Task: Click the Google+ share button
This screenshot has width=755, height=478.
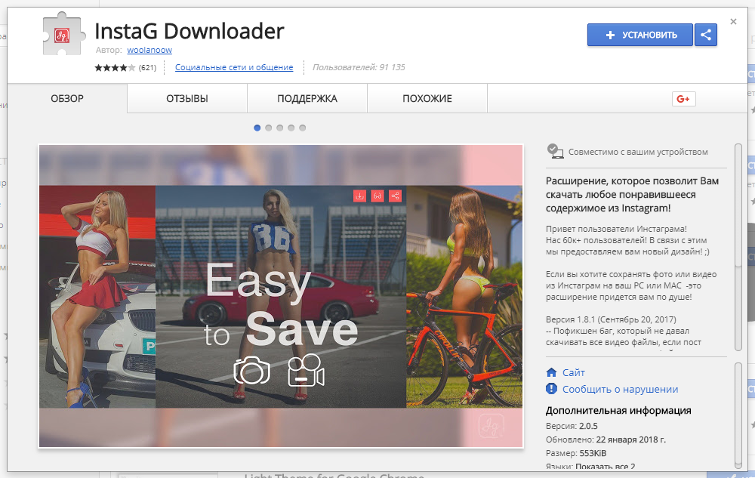Action: 684,99
